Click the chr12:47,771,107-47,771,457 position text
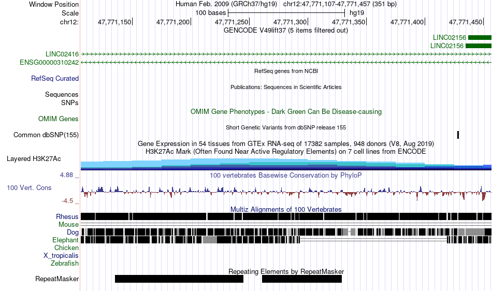 tap(340, 4)
